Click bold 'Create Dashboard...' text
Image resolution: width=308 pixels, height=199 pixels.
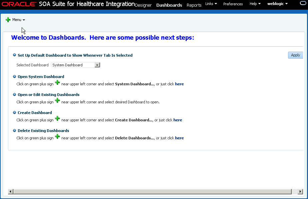click(134, 120)
